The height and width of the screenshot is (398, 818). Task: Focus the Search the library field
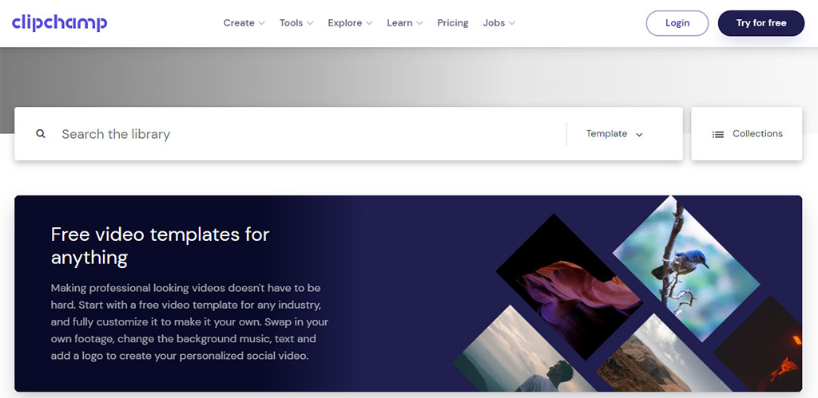304,134
